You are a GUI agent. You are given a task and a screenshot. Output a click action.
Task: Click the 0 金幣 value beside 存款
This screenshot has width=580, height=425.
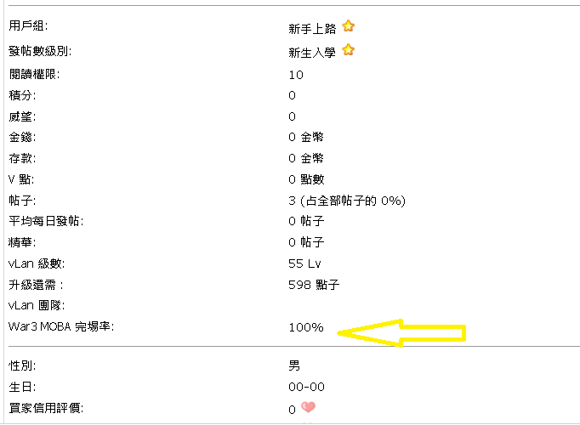306,158
